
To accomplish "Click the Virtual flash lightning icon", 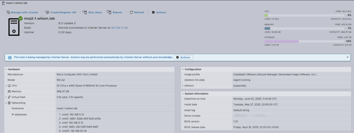I will click(9, 97).
